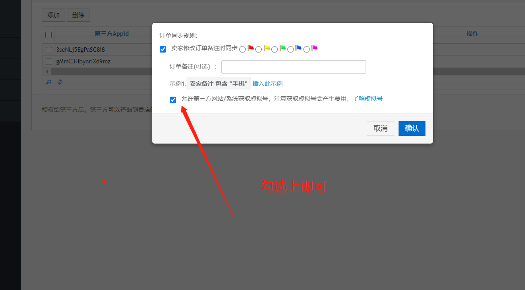This screenshot has height=290, width=525.
Task: Click the 删除 button behind the dialog
Action: pyautogui.click(x=78, y=15)
